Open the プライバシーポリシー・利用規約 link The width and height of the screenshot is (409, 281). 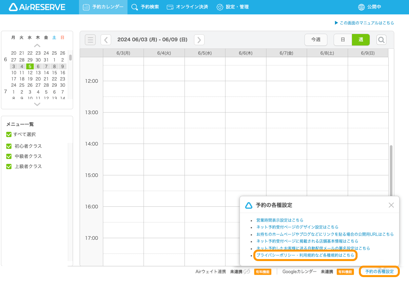[x=305, y=255]
